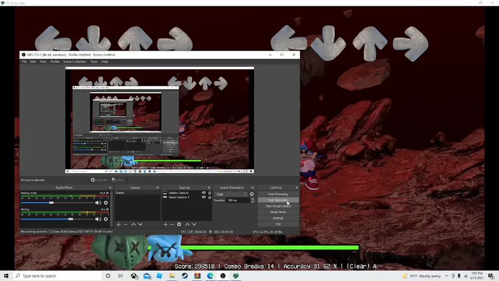Open the File menu in OBS
Screen dimensions: 499x281
(x=24, y=62)
